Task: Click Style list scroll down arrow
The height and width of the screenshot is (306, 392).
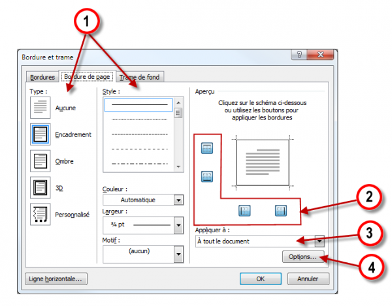Action: coord(178,166)
